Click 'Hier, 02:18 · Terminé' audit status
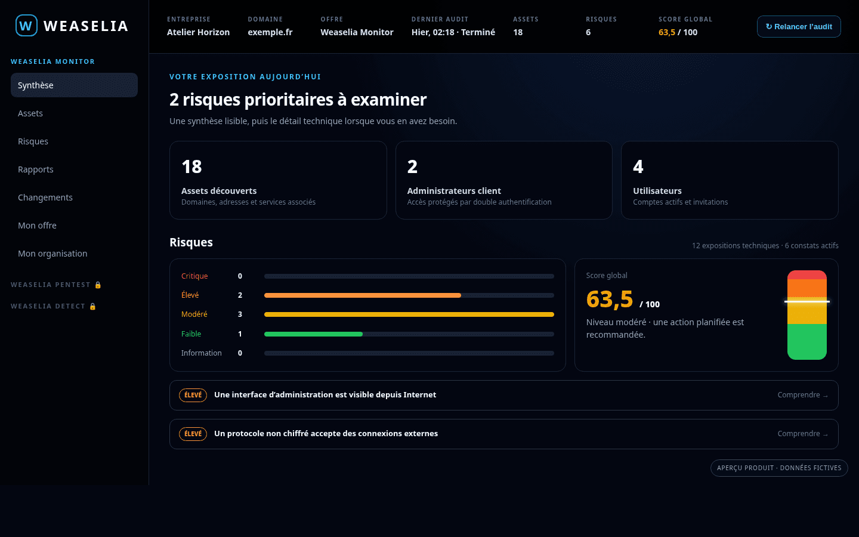The image size is (859, 537). 453,32
